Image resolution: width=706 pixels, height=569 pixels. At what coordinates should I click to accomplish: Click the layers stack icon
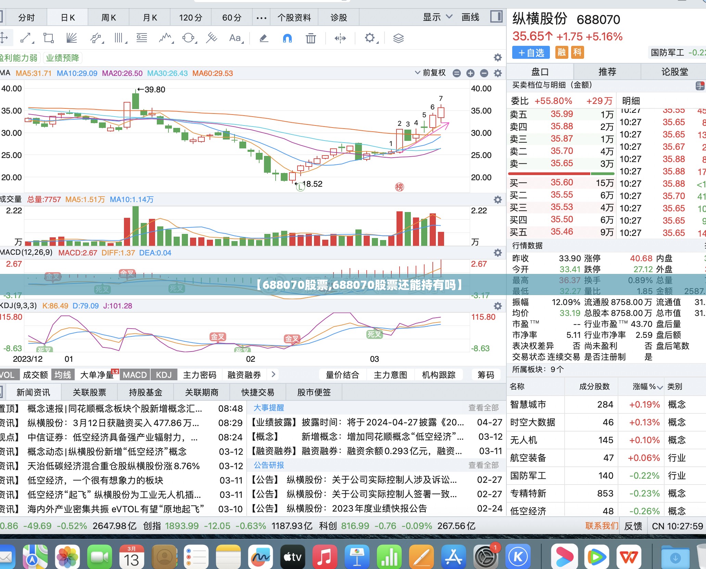coord(399,38)
